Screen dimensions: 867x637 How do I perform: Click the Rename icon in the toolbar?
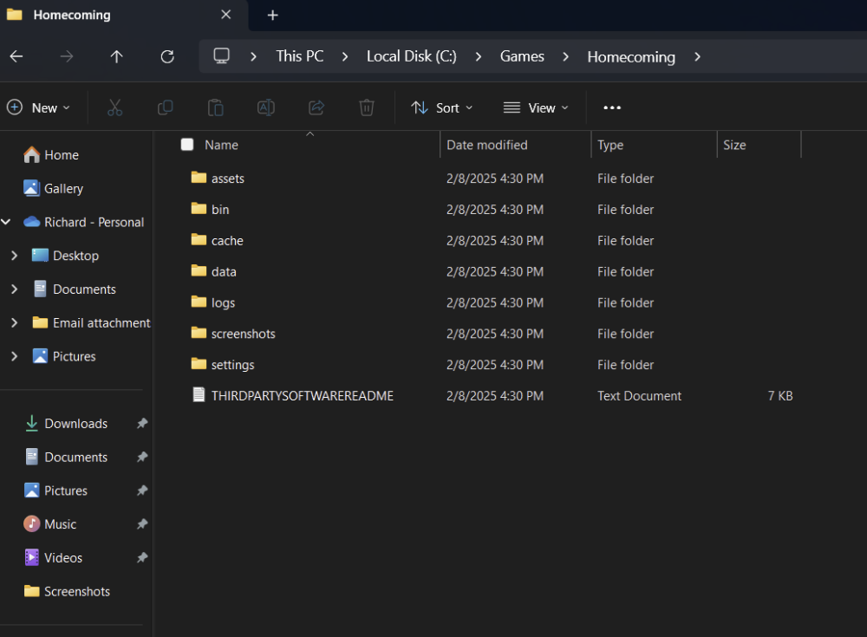point(265,107)
